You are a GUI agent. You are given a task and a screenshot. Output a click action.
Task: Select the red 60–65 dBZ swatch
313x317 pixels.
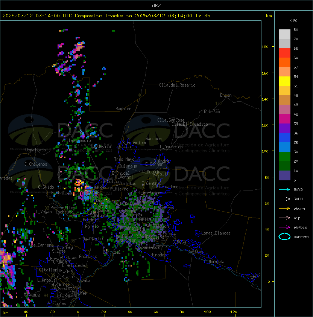(284, 53)
